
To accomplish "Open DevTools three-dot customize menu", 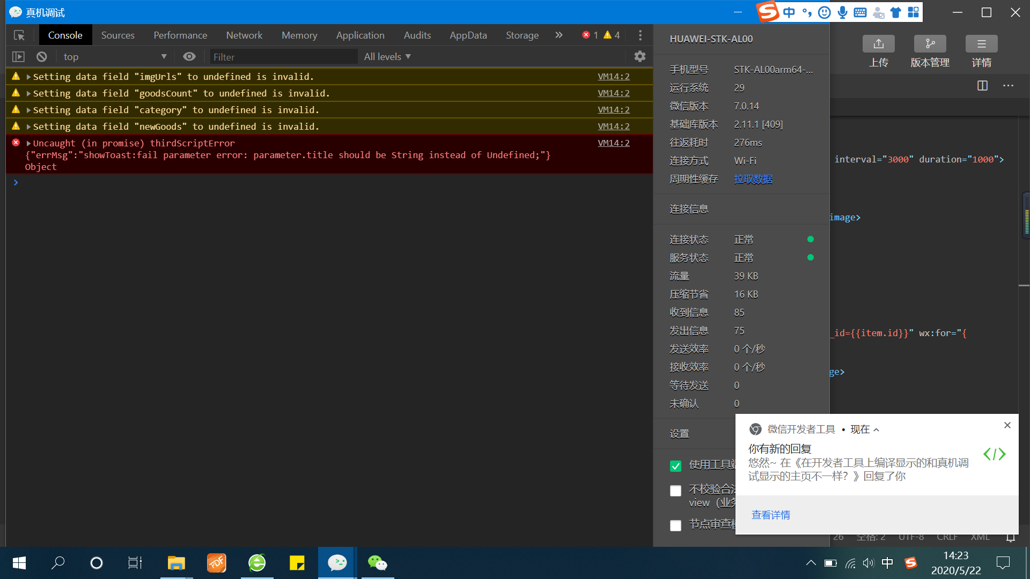I will pos(640,35).
